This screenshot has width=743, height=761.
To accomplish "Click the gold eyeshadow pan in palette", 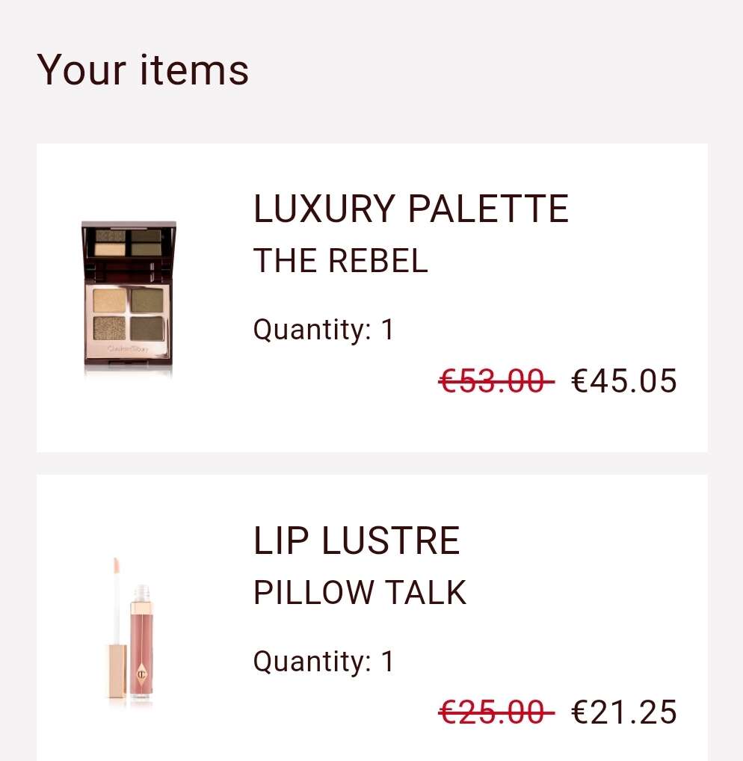I will pyautogui.click(x=108, y=301).
